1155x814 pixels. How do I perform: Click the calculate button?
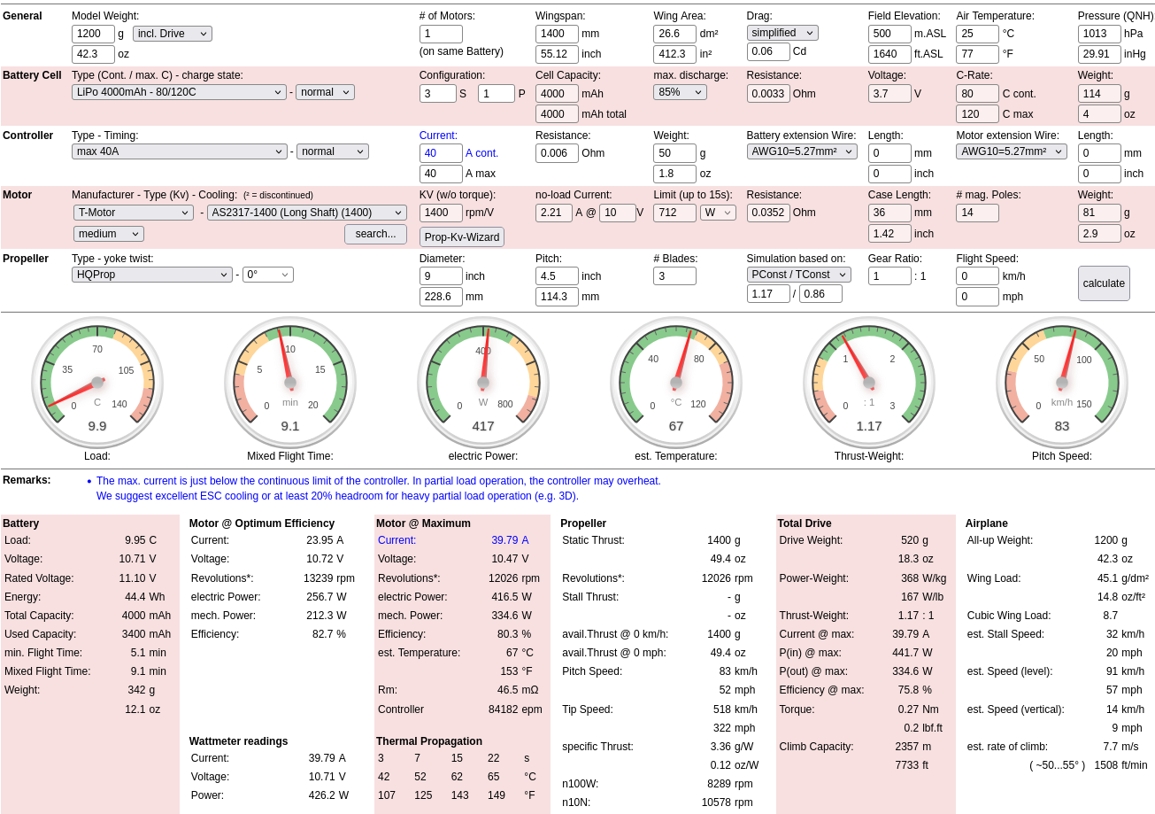tap(1104, 283)
